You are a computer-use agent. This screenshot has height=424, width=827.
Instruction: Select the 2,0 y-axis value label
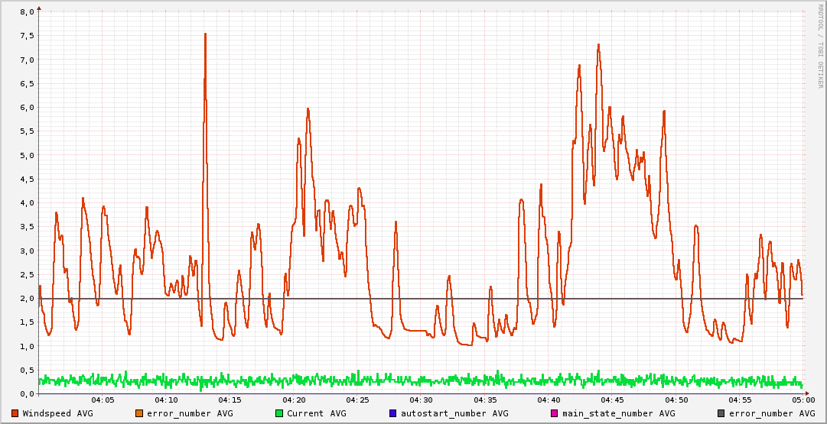tap(26, 299)
